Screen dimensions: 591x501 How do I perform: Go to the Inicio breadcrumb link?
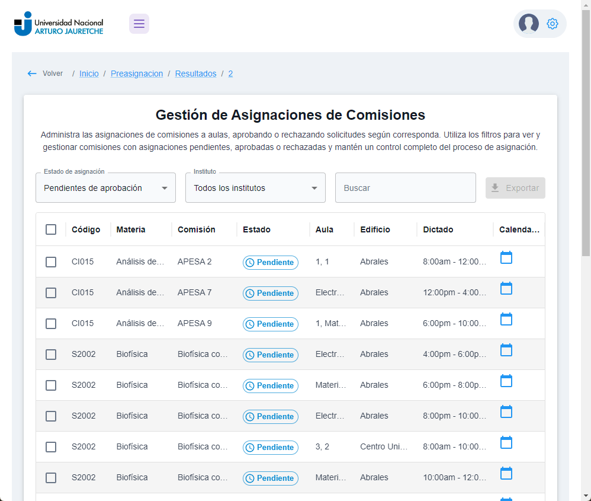click(89, 74)
